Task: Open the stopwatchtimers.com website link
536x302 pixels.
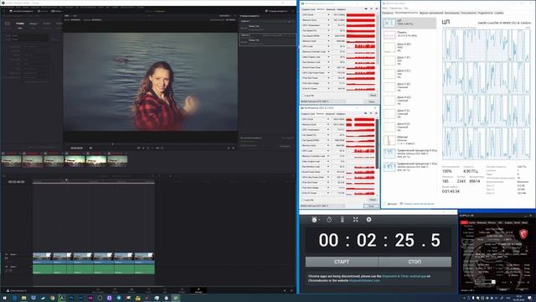Action: 364,280
